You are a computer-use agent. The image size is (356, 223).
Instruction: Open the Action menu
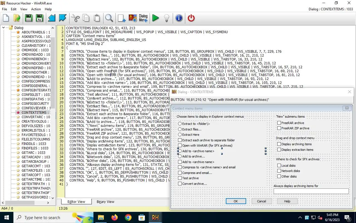pyautogui.click(x=36, y=9)
